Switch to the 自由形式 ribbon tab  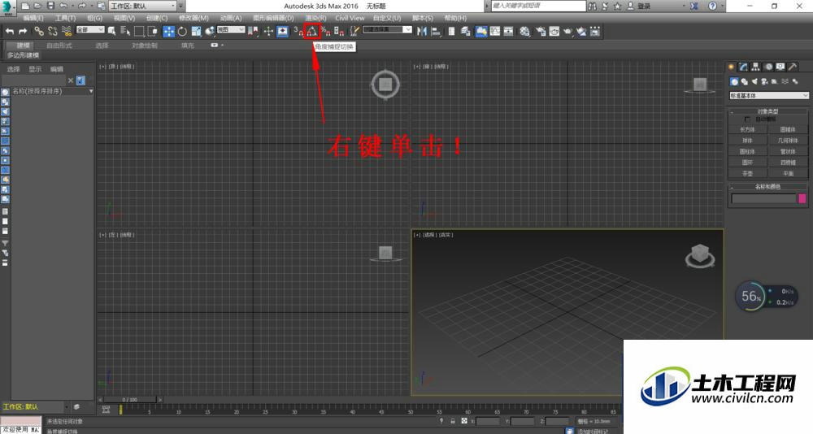pos(59,46)
